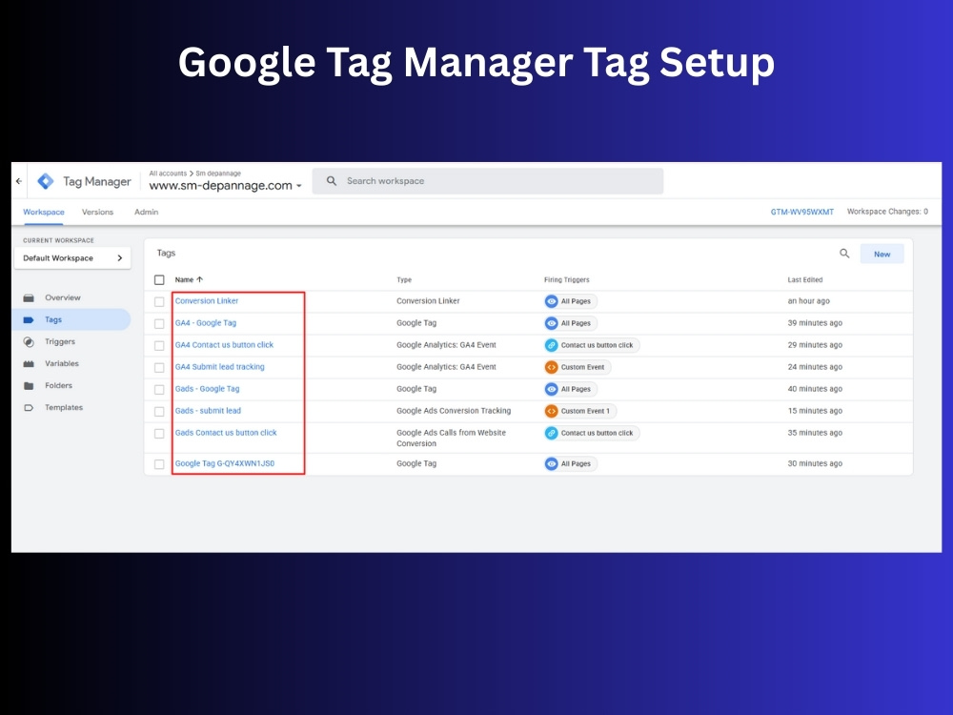953x715 pixels.
Task: Check the GA4 - Google Tag row checkbox
Action: [159, 323]
